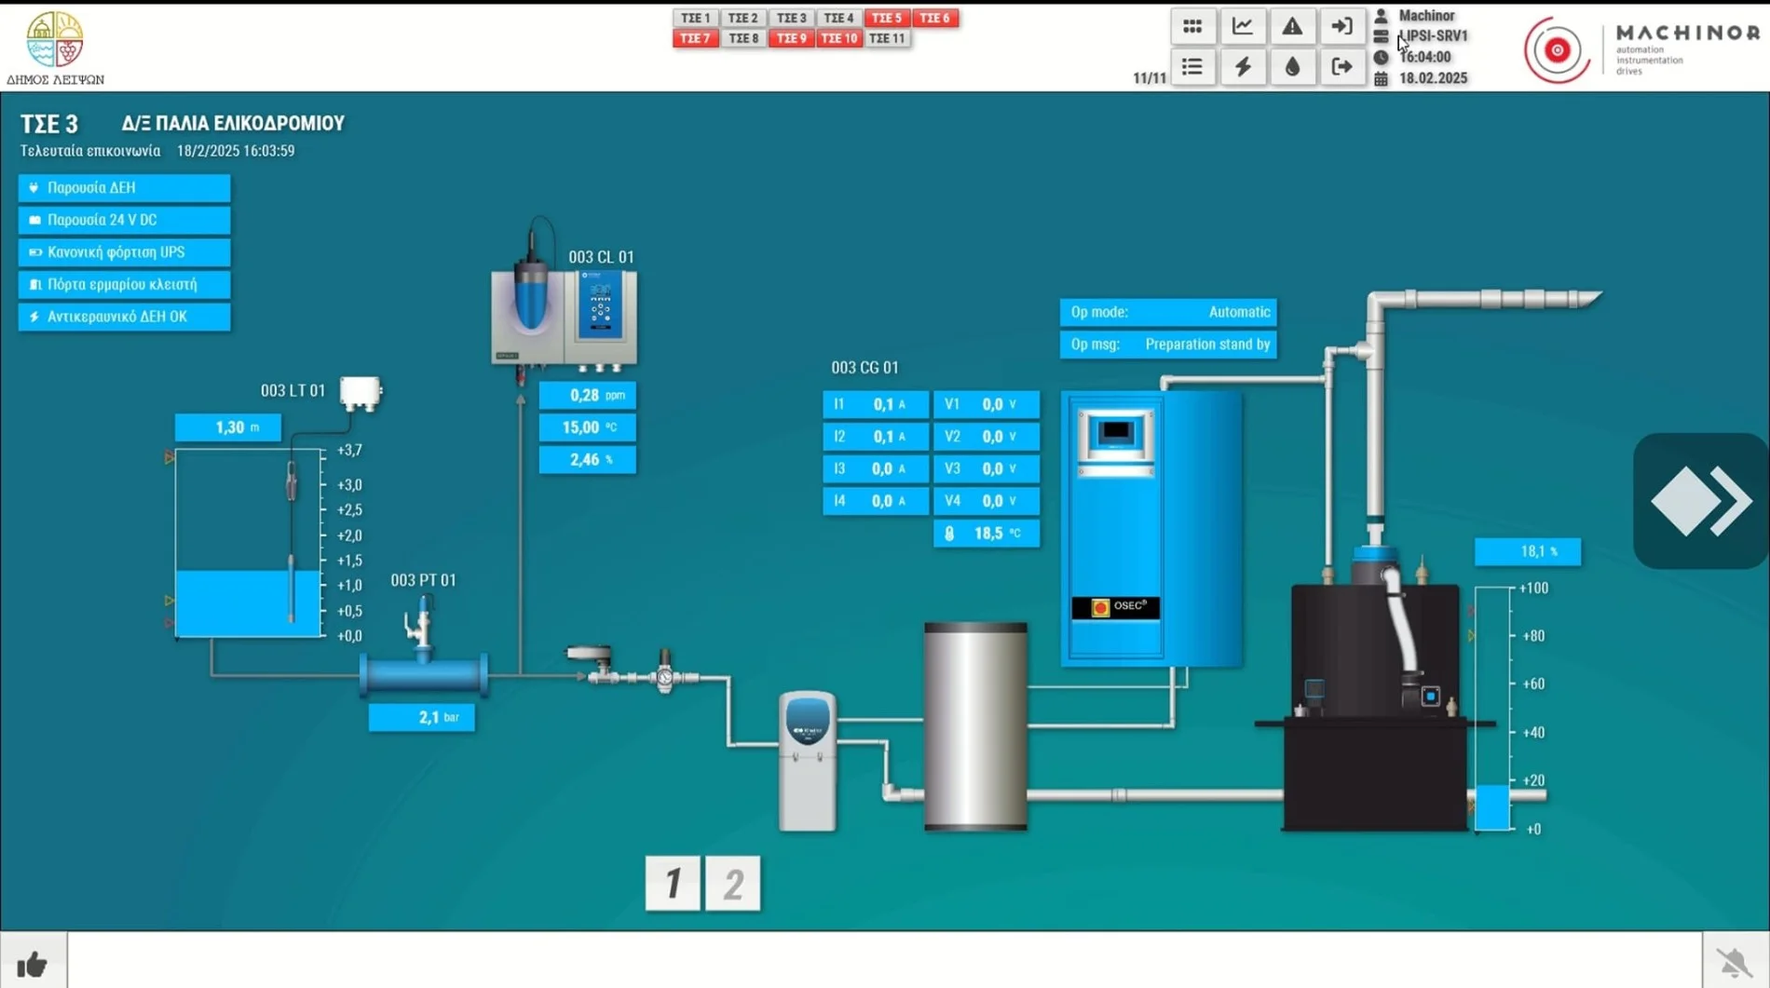Go to page 2 button

tap(733, 883)
